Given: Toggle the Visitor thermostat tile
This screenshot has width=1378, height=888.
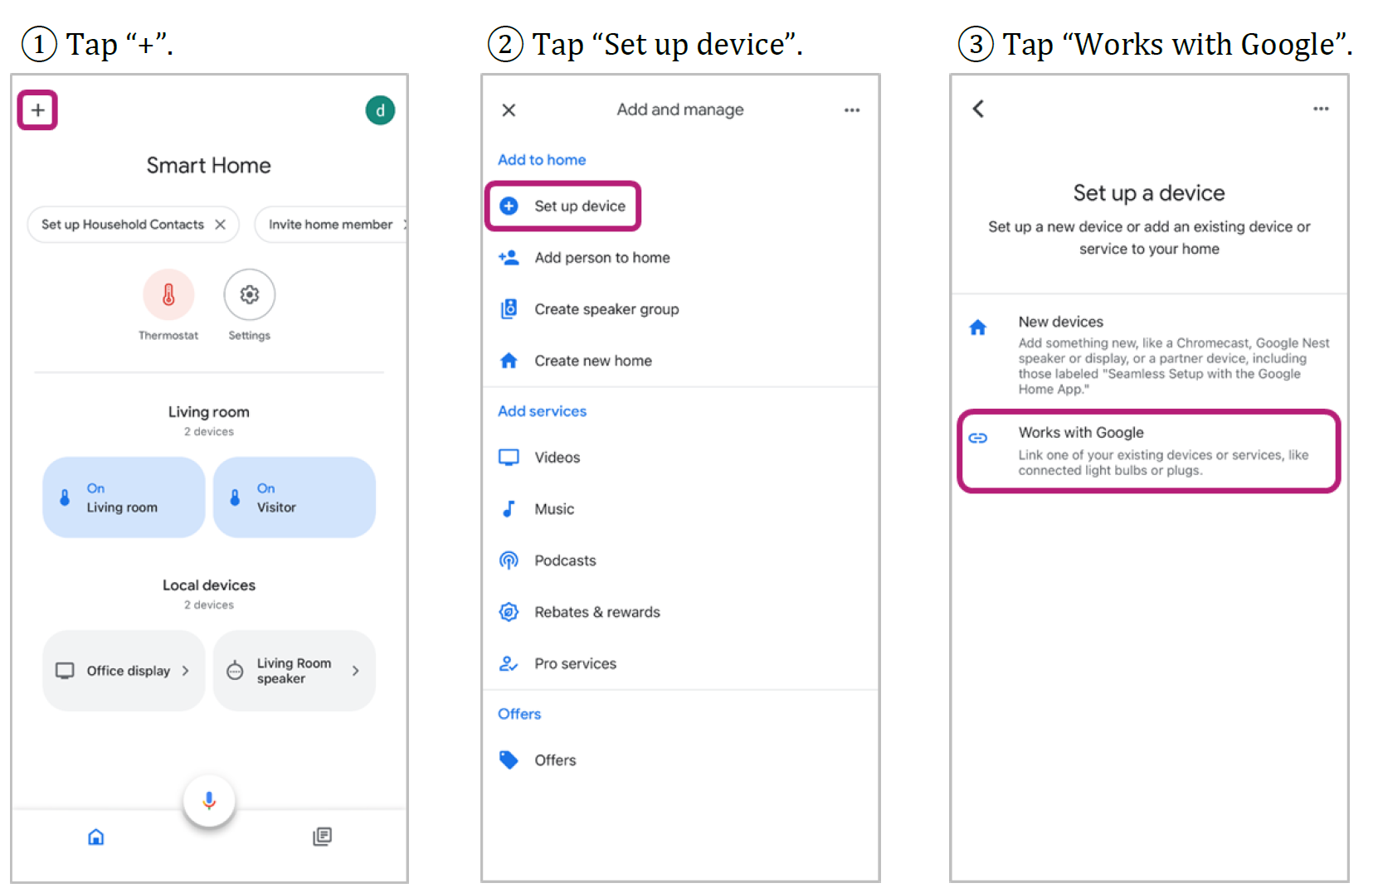Looking at the screenshot, I should click(295, 497).
